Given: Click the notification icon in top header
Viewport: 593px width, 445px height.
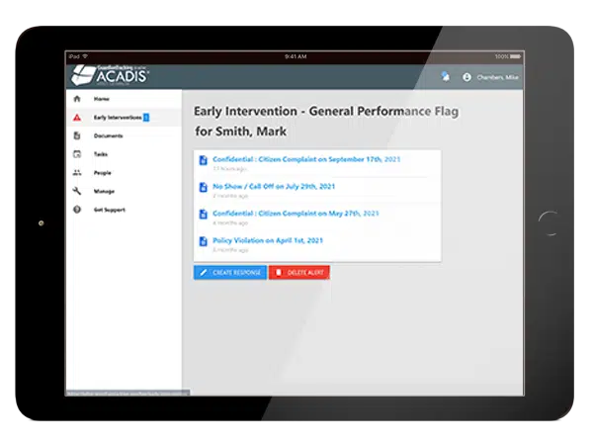Looking at the screenshot, I should tap(446, 76).
